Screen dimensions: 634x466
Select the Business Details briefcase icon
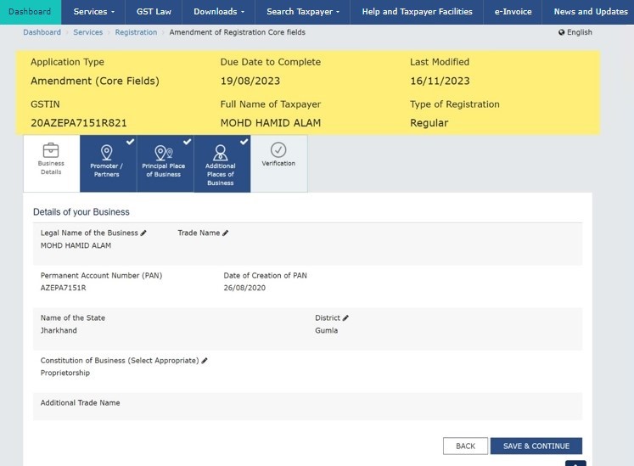[x=51, y=150]
